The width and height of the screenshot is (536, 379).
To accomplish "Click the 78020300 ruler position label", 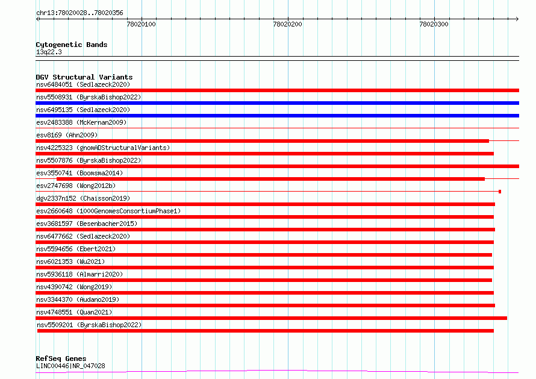I will click(x=434, y=24).
